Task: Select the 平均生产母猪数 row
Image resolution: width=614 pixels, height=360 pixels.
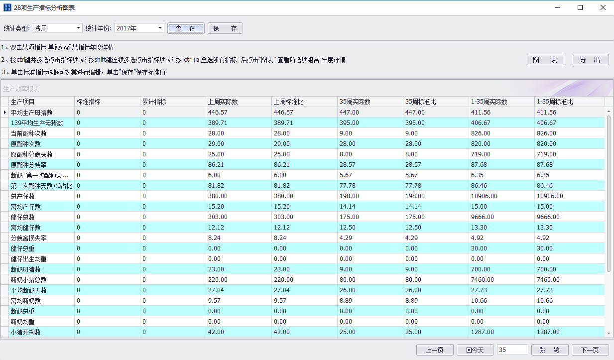Action: pyautogui.click(x=42, y=113)
